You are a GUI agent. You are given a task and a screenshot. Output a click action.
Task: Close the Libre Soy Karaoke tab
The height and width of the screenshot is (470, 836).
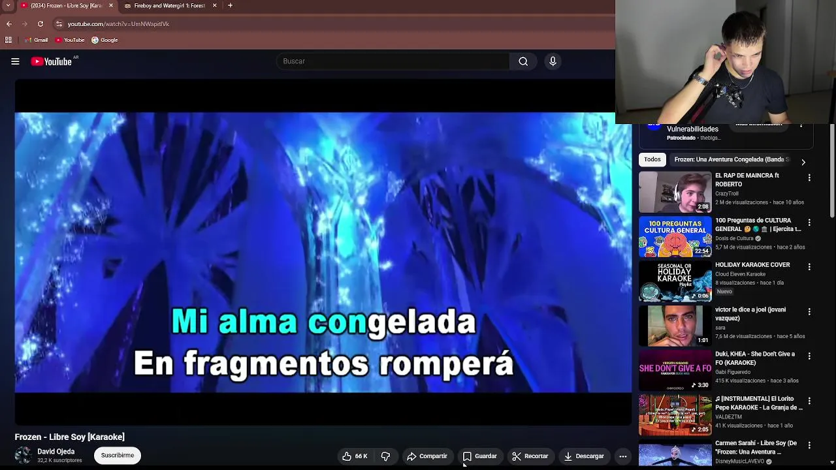(110, 5)
